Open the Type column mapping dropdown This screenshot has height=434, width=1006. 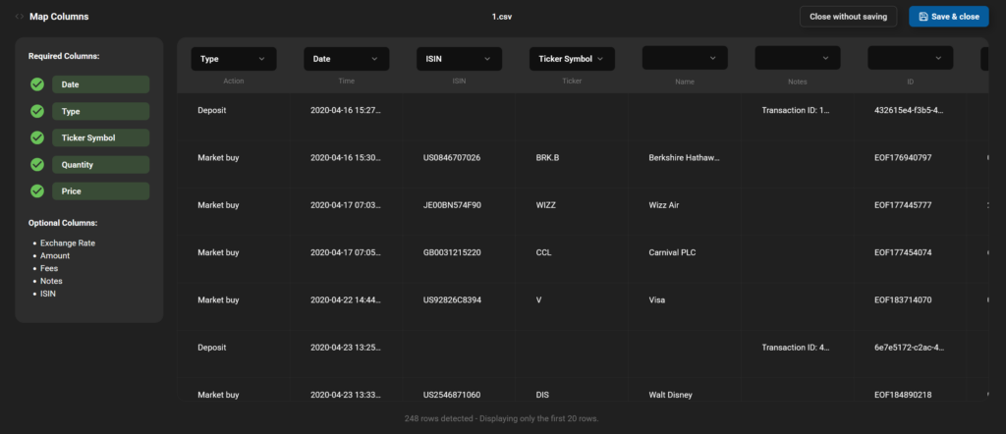click(x=234, y=58)
